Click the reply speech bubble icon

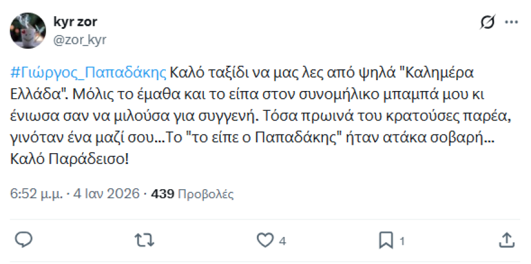(23, 240)
